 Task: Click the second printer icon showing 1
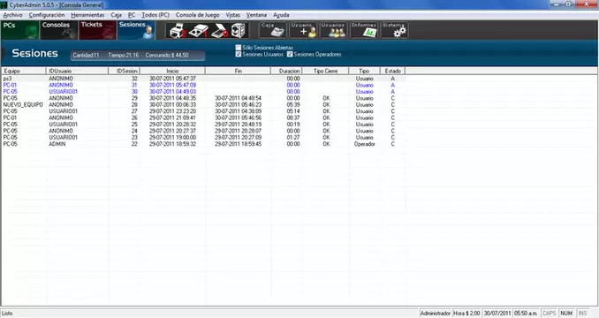point(198,31)
